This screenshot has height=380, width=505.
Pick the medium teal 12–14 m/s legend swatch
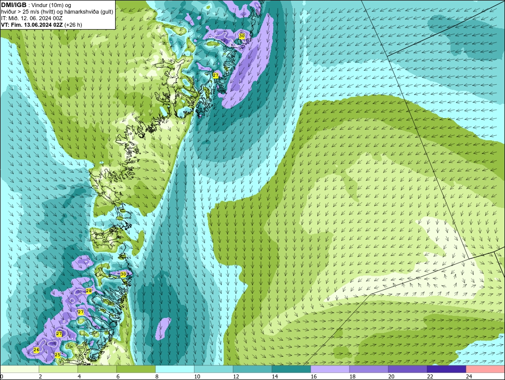252,369
